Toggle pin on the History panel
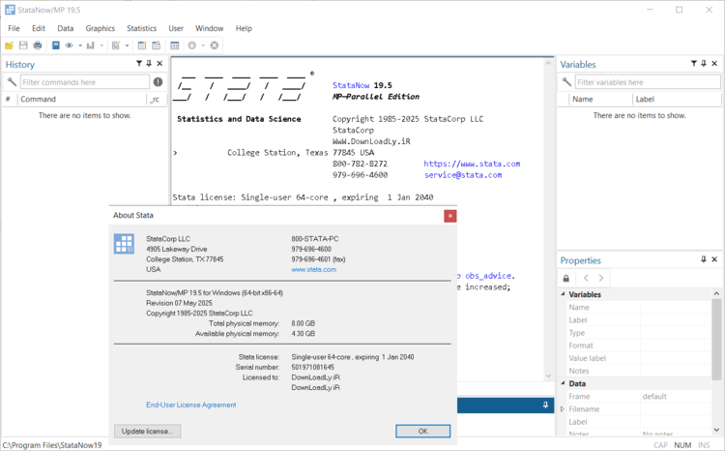Image resolution: width=725 pixels, height=451 pixels. [149, 64]
